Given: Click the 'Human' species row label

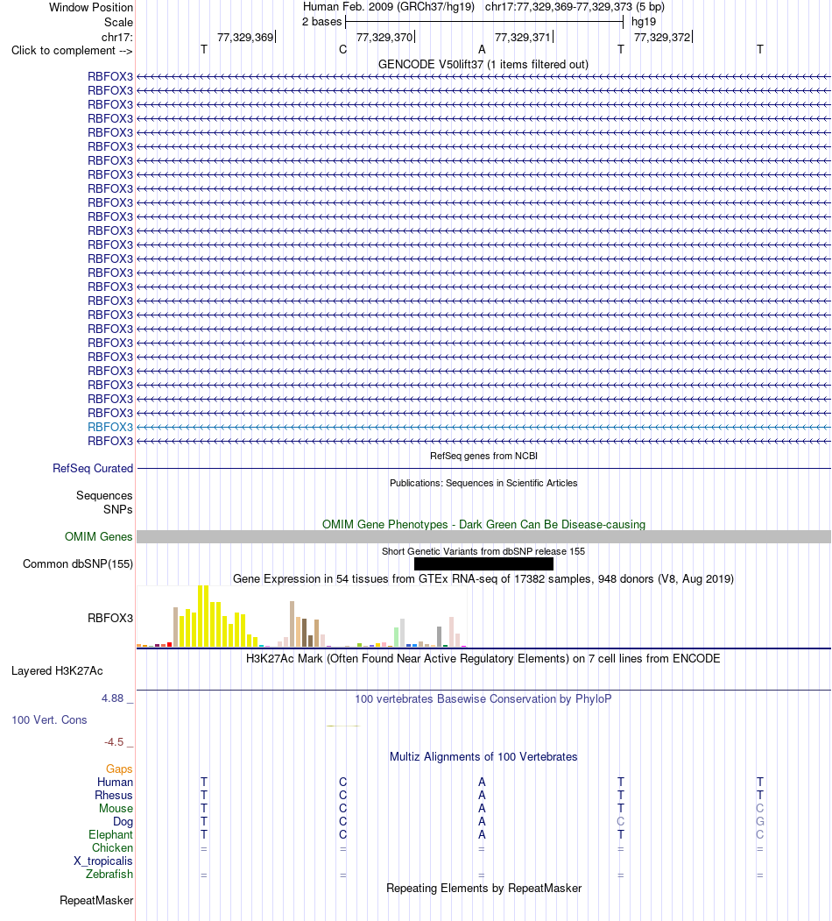Looking at the screenshot, I should coord(115,783).
